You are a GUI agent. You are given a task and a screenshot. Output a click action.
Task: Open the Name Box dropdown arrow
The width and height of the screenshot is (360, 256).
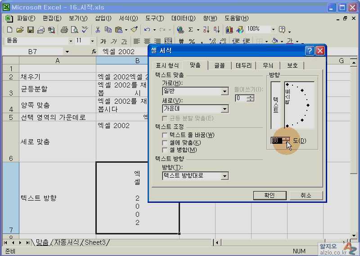click(x=67, y=52)
